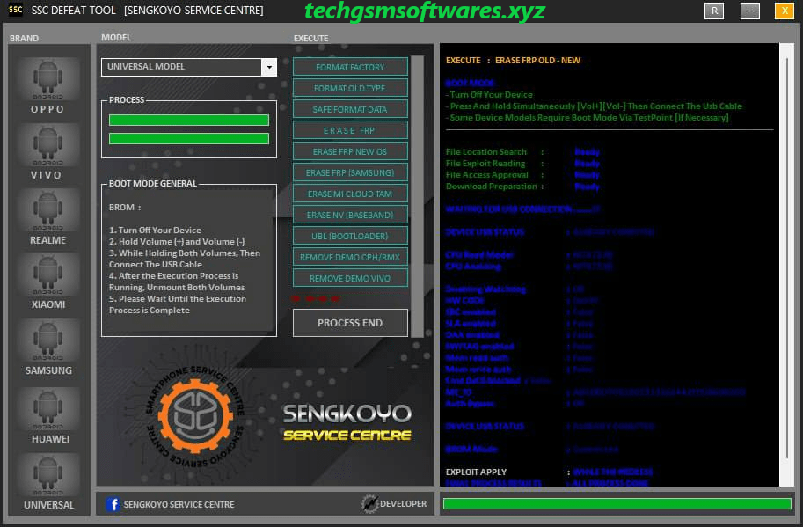Click the execute list vertical scrollbar
This screenshot has width=803, height=527.
coord(418,196)
